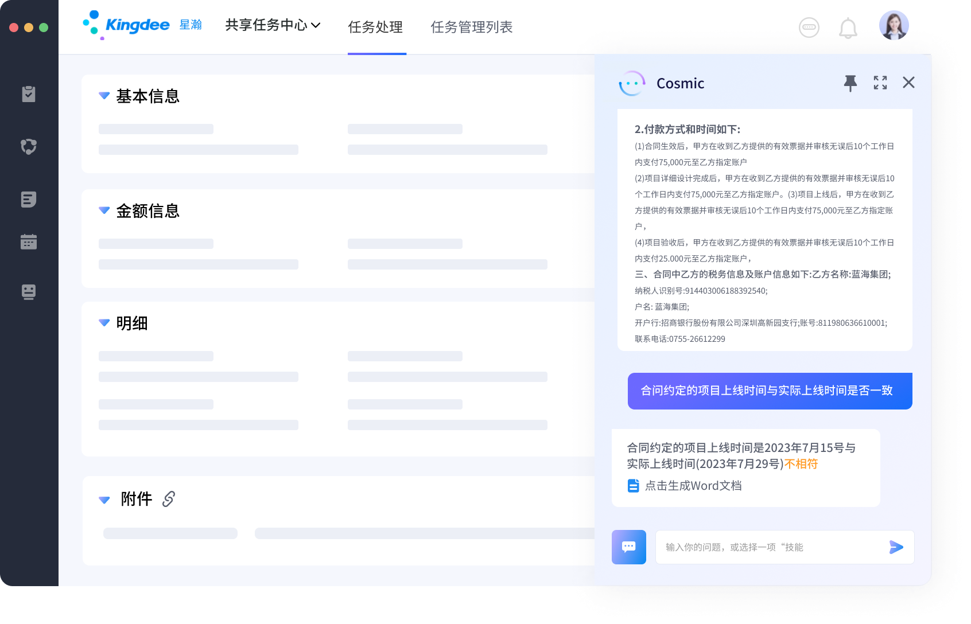Viewport: 971px width, 624px height.
Task: Collapse the 基本信息 section
Action: pyautogui.click(x=104, y=96)
